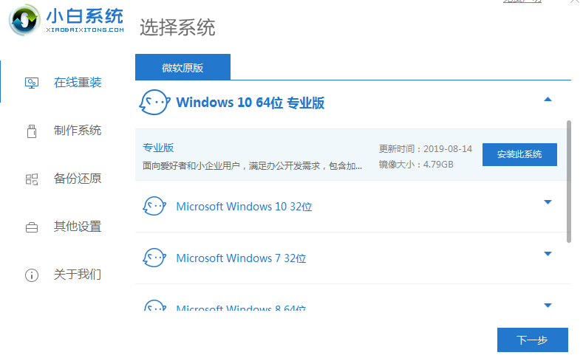The width and height of the screenshot is (583, 358).
Task: Open 其他设置 from the sidebar menu
Action: pos(78,227)
